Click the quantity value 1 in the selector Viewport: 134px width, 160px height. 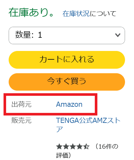tap(40, 35)
